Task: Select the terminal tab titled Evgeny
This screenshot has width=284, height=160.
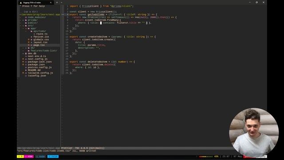Action: (35, 3)
